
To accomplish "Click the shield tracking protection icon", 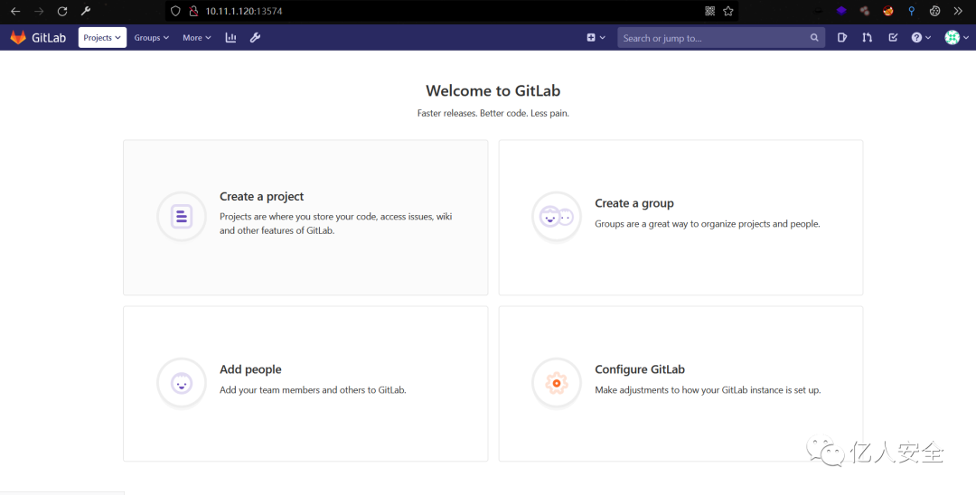I will [x=175, y=11].
